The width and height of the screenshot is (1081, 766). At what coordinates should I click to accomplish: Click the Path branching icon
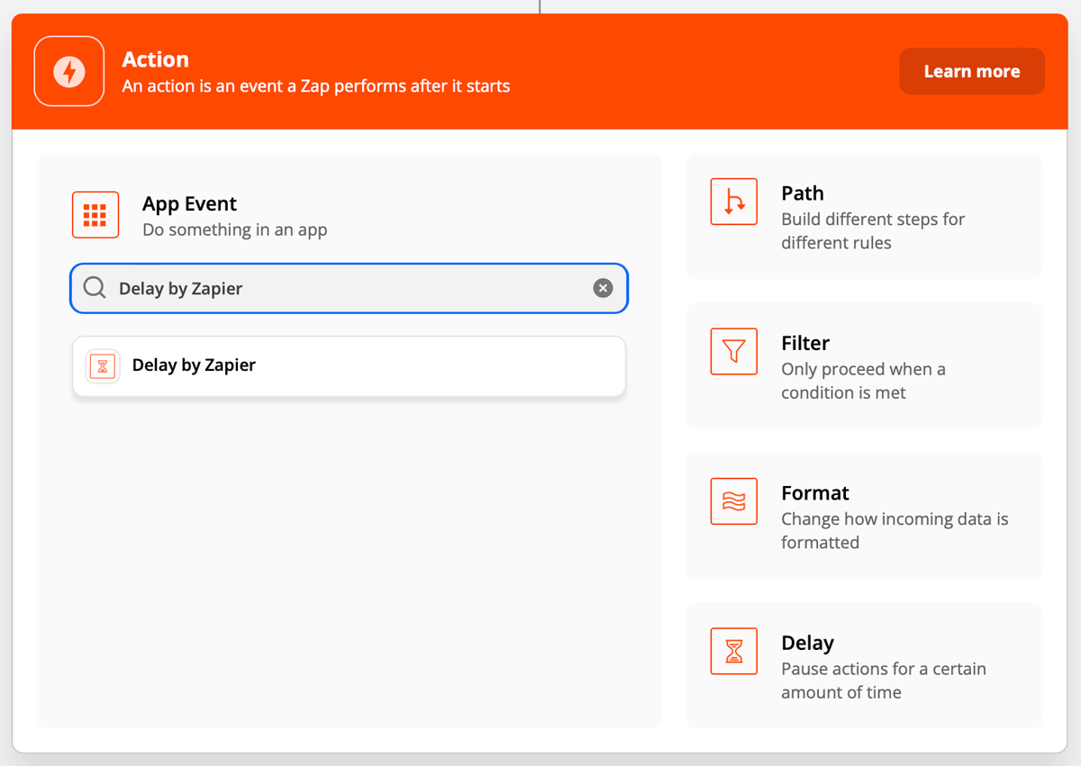coord(734,202)
